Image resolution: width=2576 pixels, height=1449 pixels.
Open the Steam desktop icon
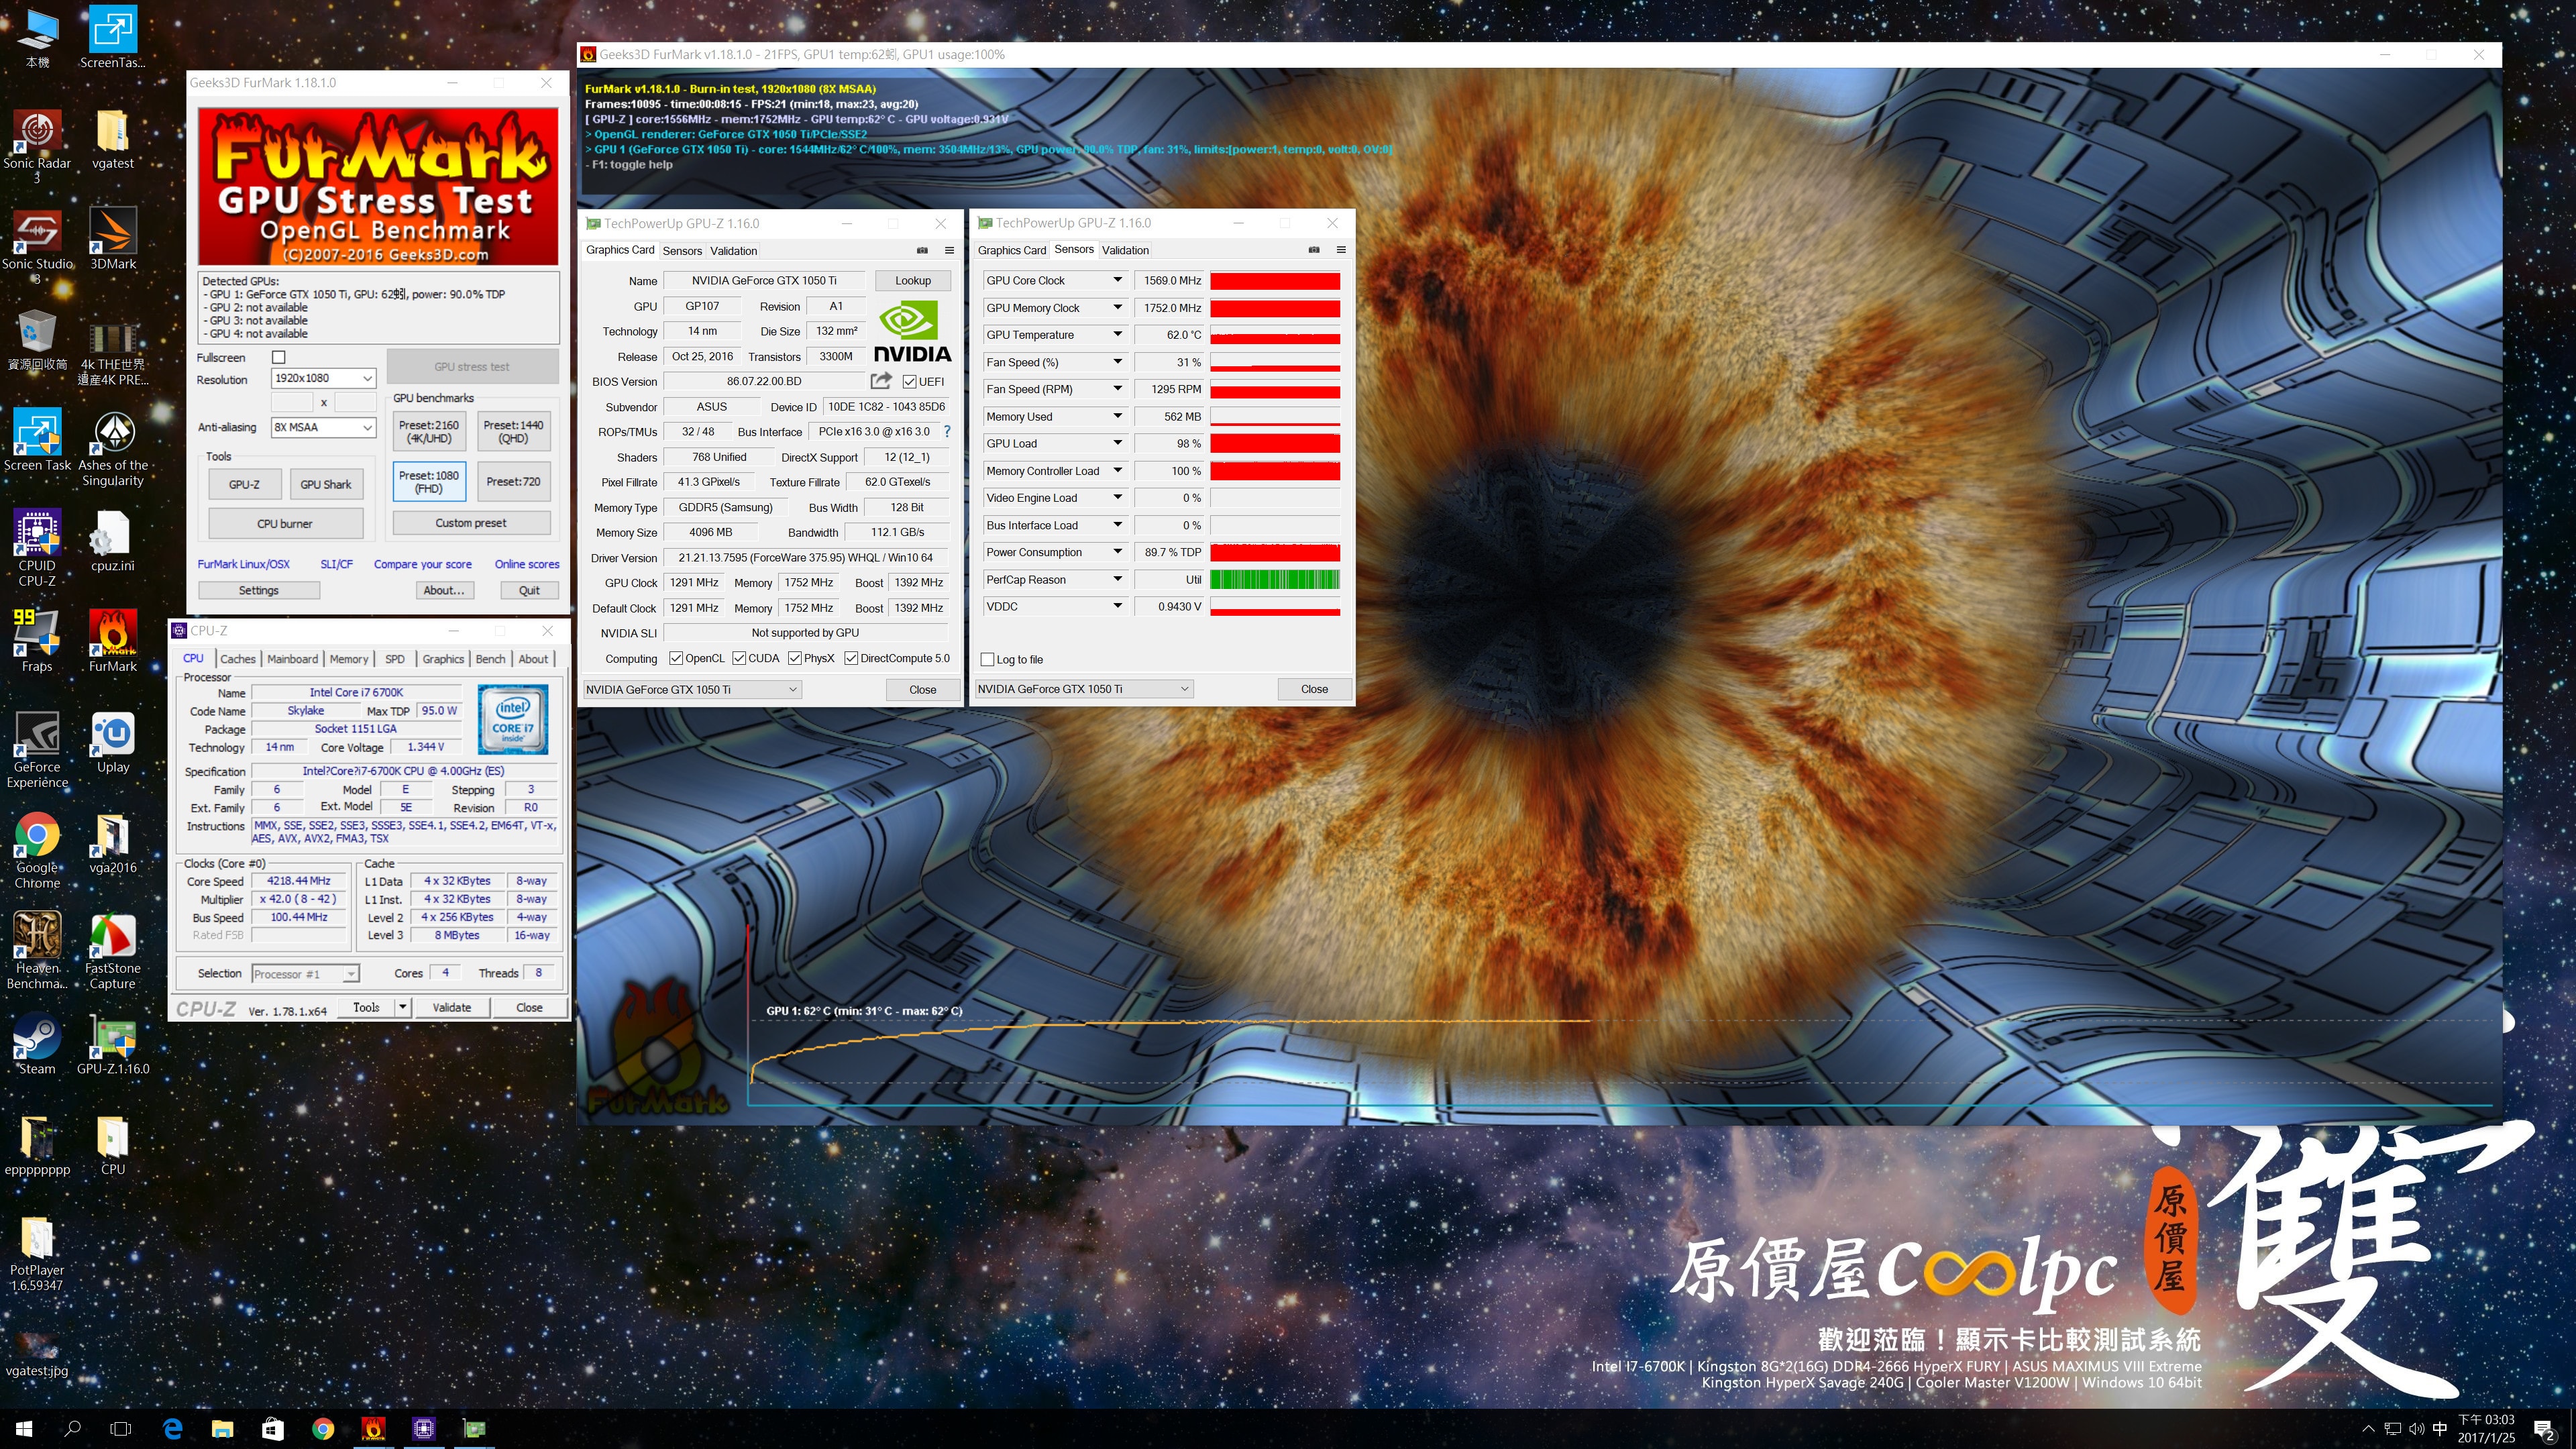pyautogui.click(x=37, y=1044)
